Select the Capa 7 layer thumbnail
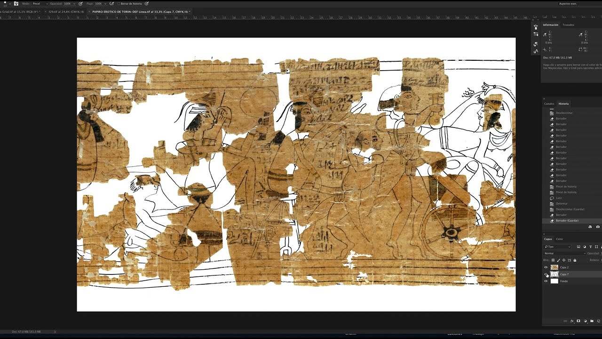602x339 pixels. point(554,274)
